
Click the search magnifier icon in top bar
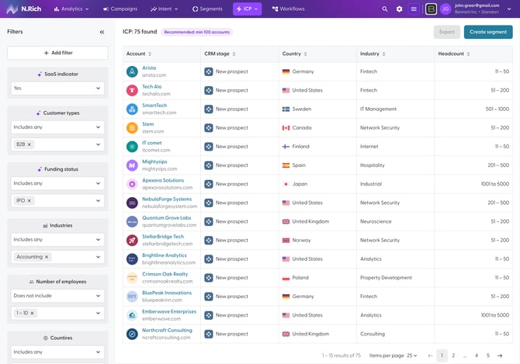pos(384,9)
